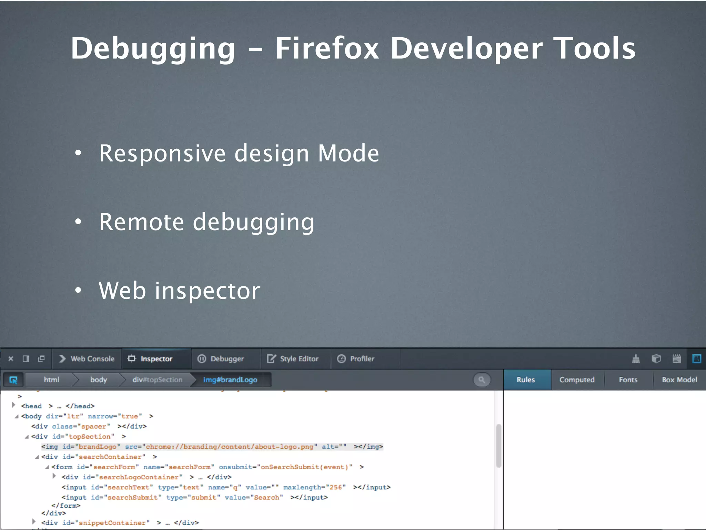Open the Fonts panel
The image size is (706, 530).
point(628,380)
